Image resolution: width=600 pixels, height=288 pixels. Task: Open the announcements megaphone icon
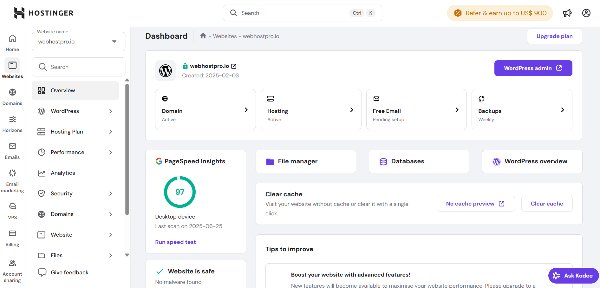(567, 13)
